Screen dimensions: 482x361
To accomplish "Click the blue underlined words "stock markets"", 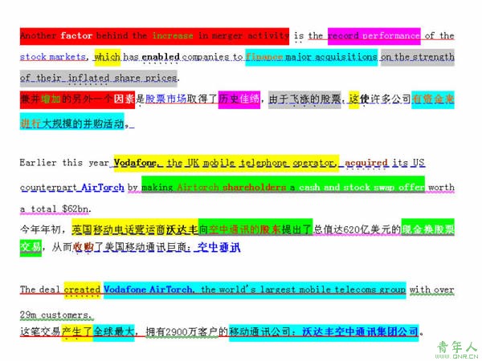I will 53,57.
